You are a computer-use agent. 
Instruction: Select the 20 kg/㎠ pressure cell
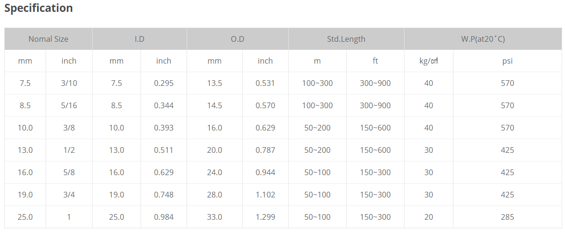(429, 217)
